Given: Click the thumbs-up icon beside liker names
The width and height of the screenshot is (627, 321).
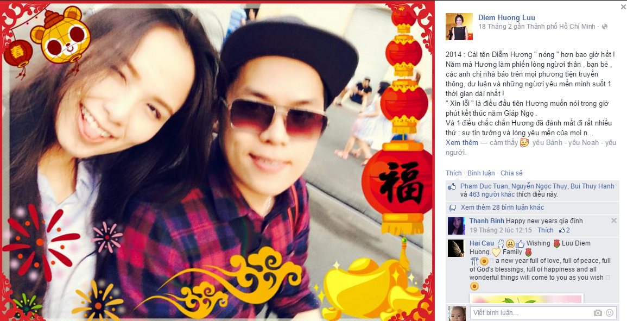Looking at the screenshot, I should (x=452, y=186).
